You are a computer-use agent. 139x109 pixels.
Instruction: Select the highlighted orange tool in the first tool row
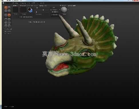[x=6, y=7]
